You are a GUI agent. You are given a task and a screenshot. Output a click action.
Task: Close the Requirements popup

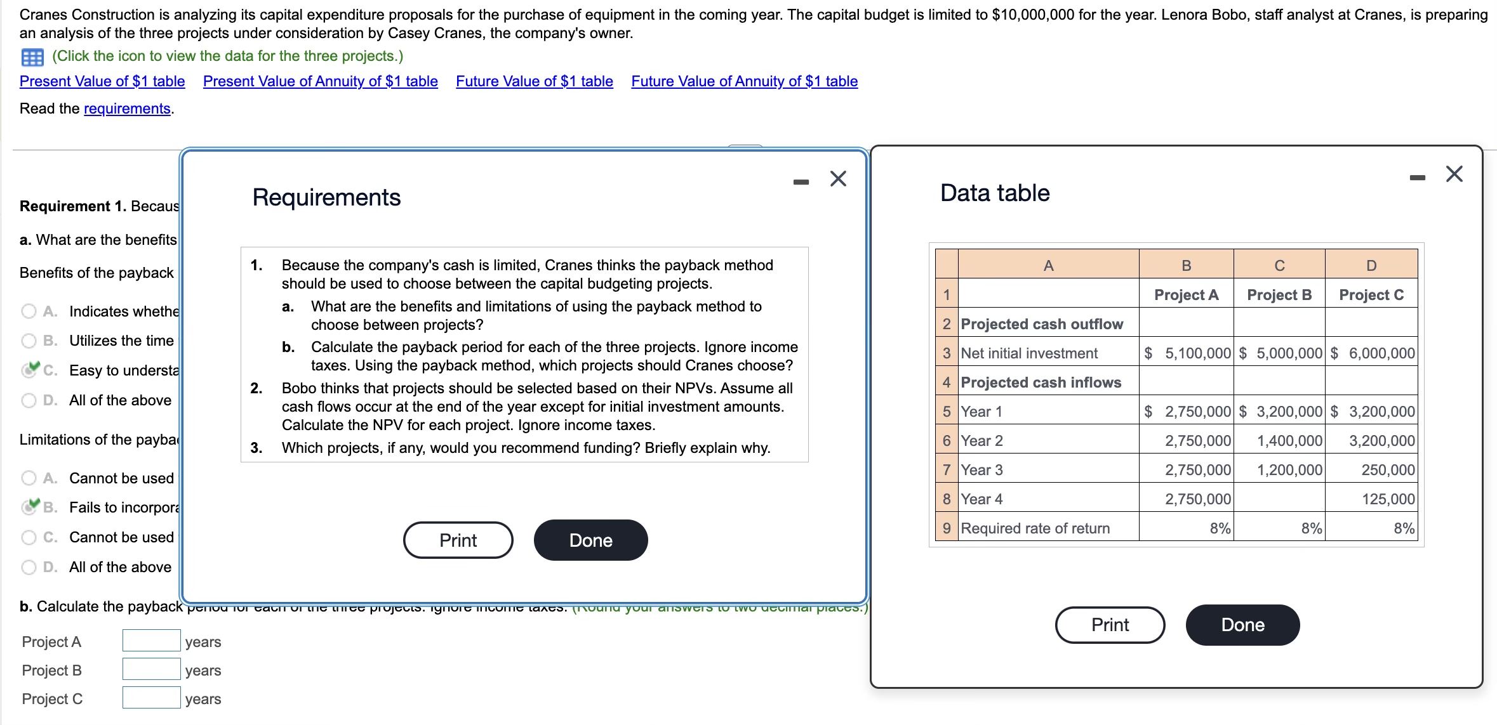coord(838,178)
